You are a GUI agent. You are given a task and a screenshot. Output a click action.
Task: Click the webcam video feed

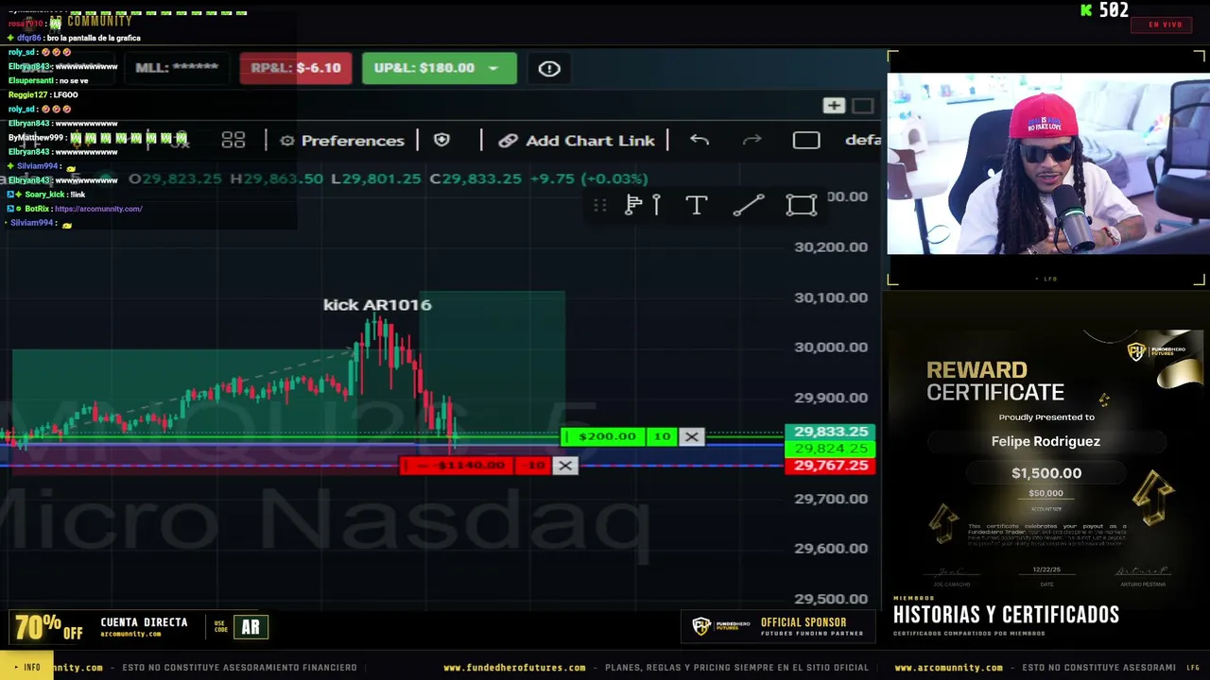[1047, 164]
